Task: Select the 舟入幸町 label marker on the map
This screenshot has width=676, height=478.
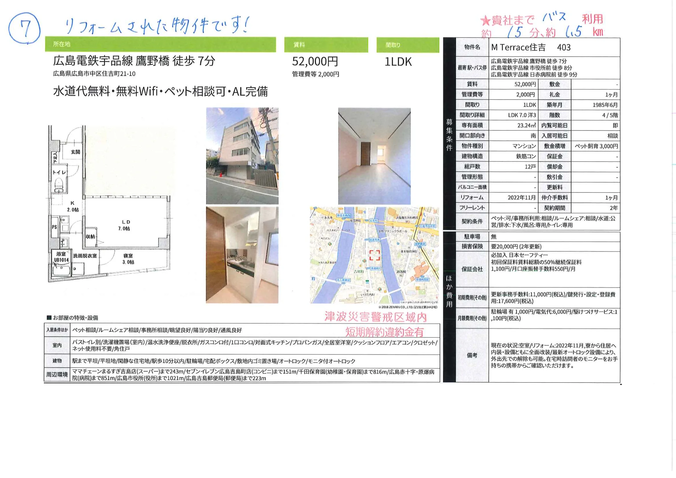Action: (343, 279)
